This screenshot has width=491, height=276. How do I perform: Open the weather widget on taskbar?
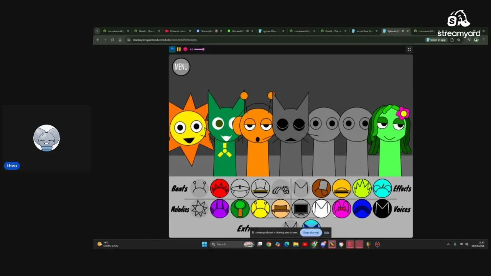coord(109,244)
